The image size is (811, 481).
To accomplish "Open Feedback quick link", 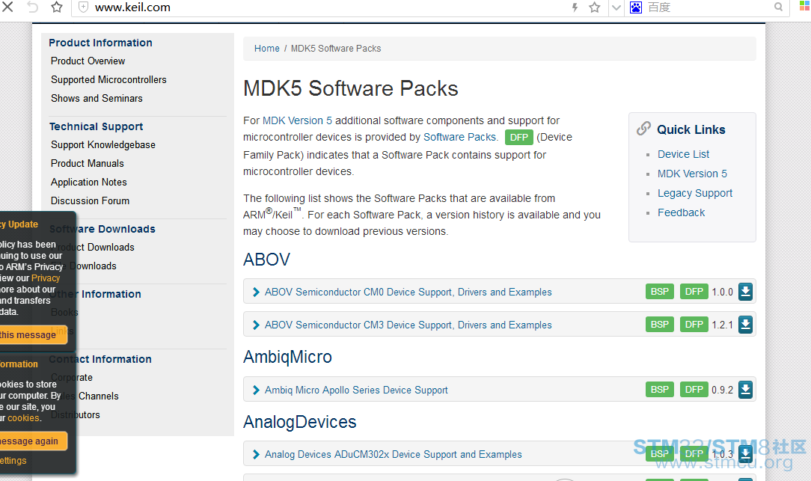I will [x=681, y=212].
